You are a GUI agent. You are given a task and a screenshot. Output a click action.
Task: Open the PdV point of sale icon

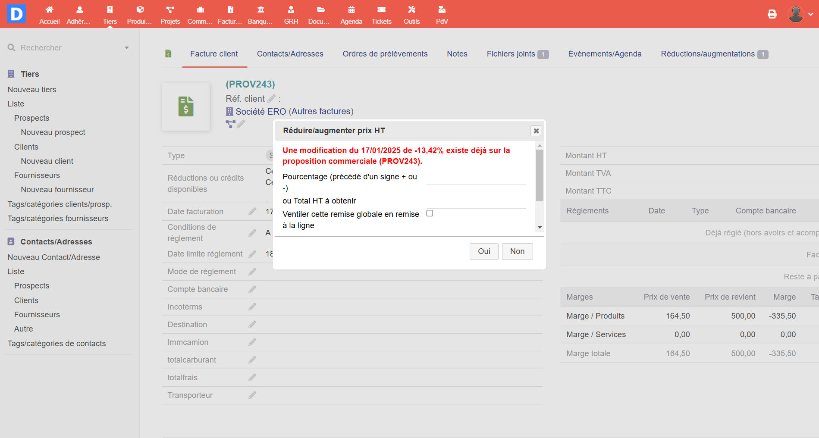(x=442, y=10)
